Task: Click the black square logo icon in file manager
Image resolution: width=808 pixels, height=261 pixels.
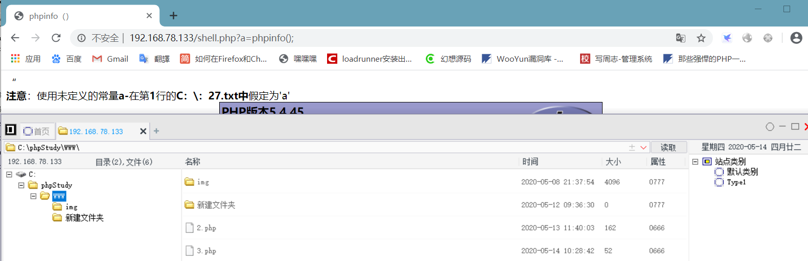Action: [10, 130]
